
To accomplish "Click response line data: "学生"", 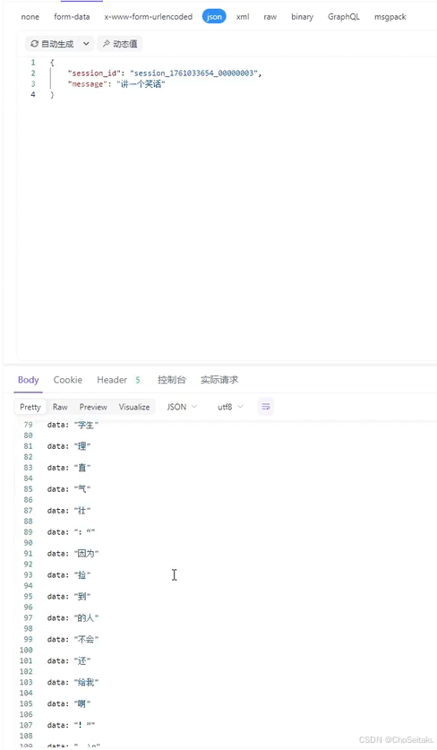I will [x=73, y=425].
